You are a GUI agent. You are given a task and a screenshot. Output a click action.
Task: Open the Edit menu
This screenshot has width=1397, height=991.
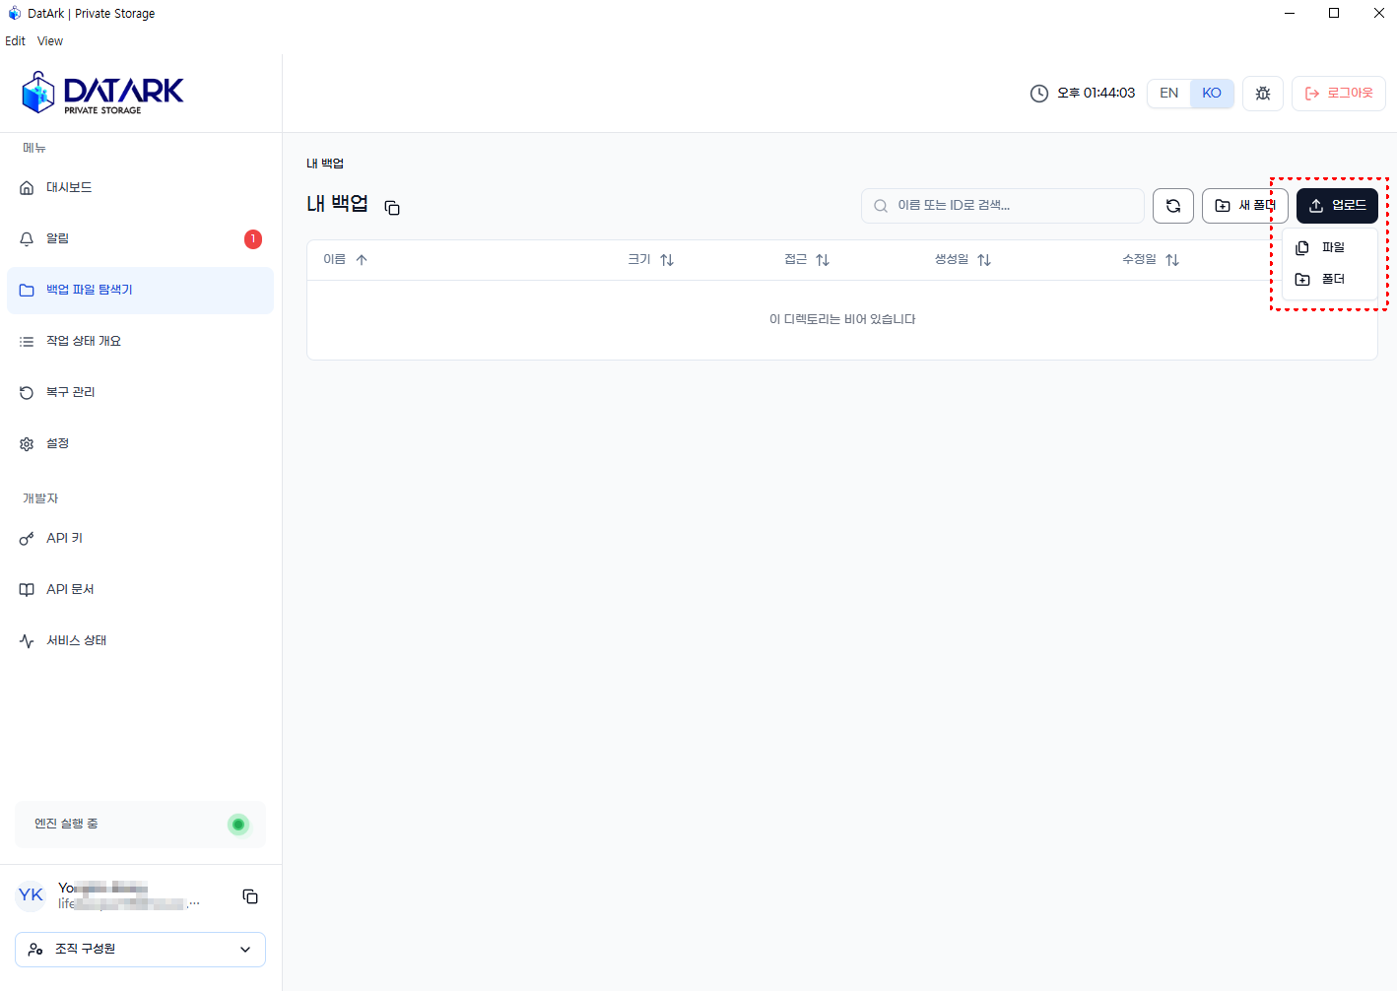click(x=15, y=41)
